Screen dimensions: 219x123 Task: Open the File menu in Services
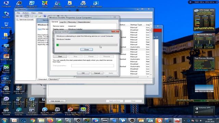click(18, 13)
